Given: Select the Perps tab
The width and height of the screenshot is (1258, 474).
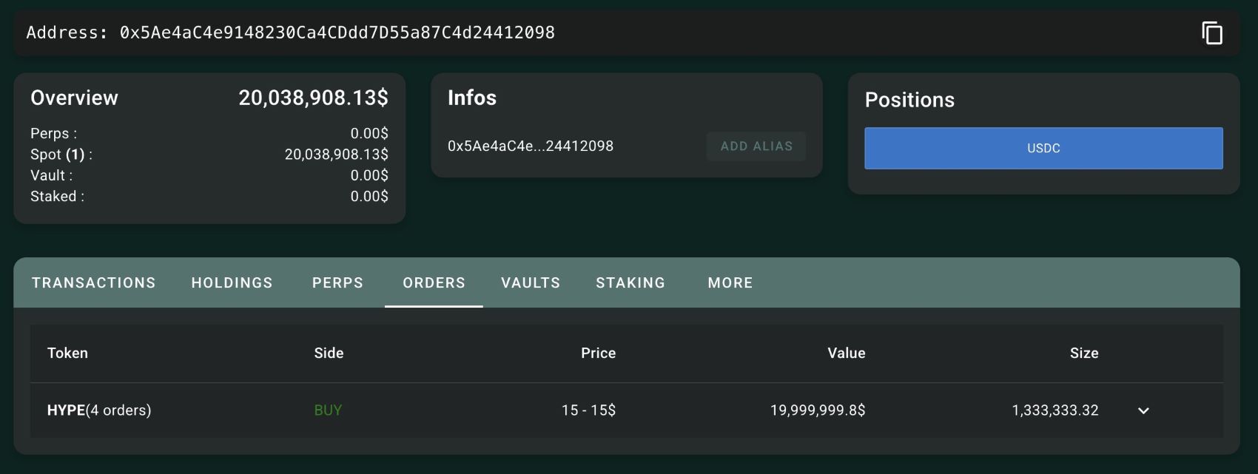Looking at the screenshot, I should (x=337, y=282).
